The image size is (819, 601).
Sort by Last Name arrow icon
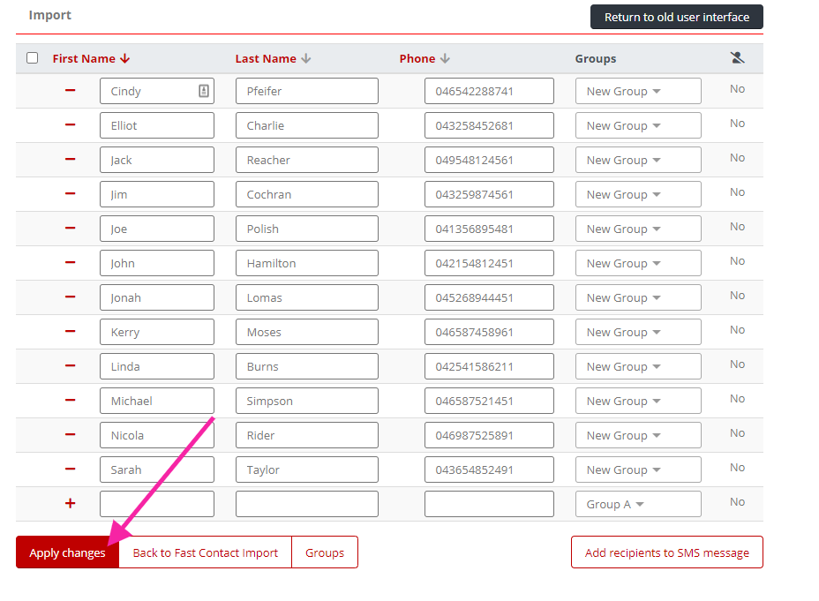[x=306, y=58]
